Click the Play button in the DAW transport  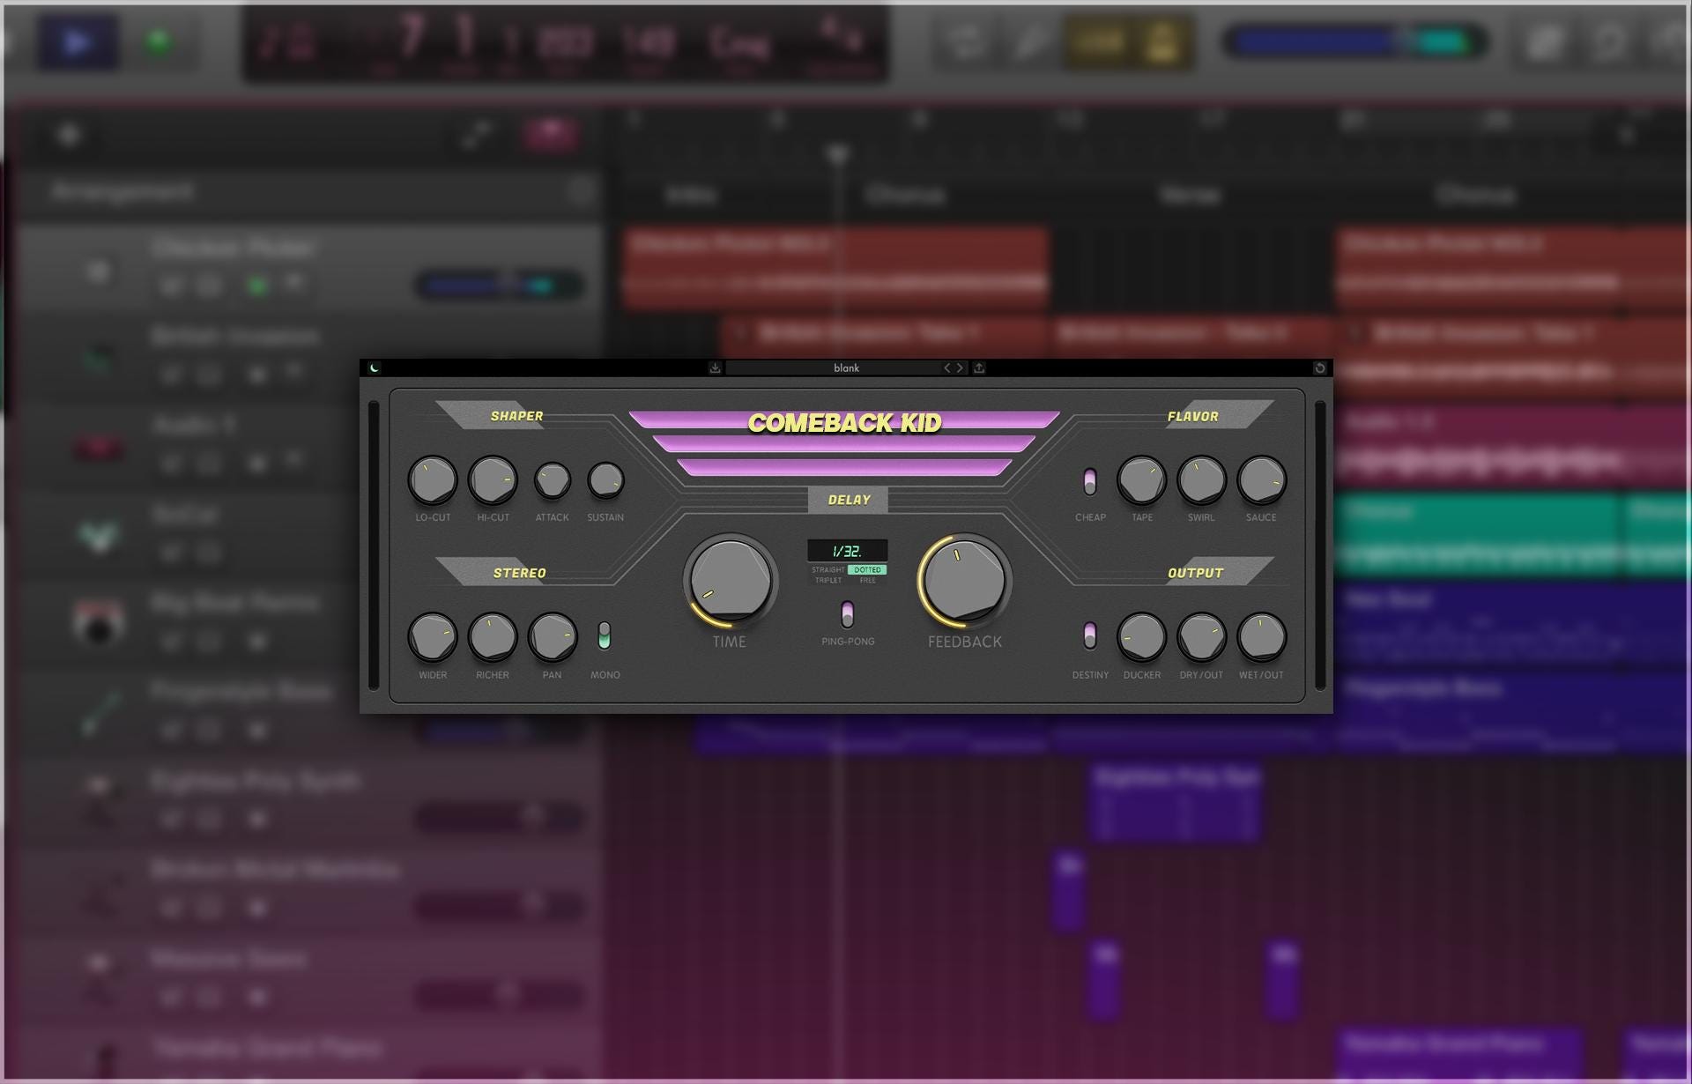click(x=77, y=41)
